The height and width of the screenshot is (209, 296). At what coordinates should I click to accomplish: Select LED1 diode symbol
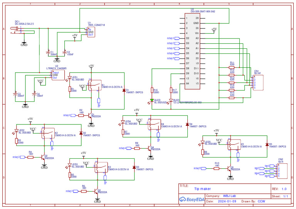point(69,78)
